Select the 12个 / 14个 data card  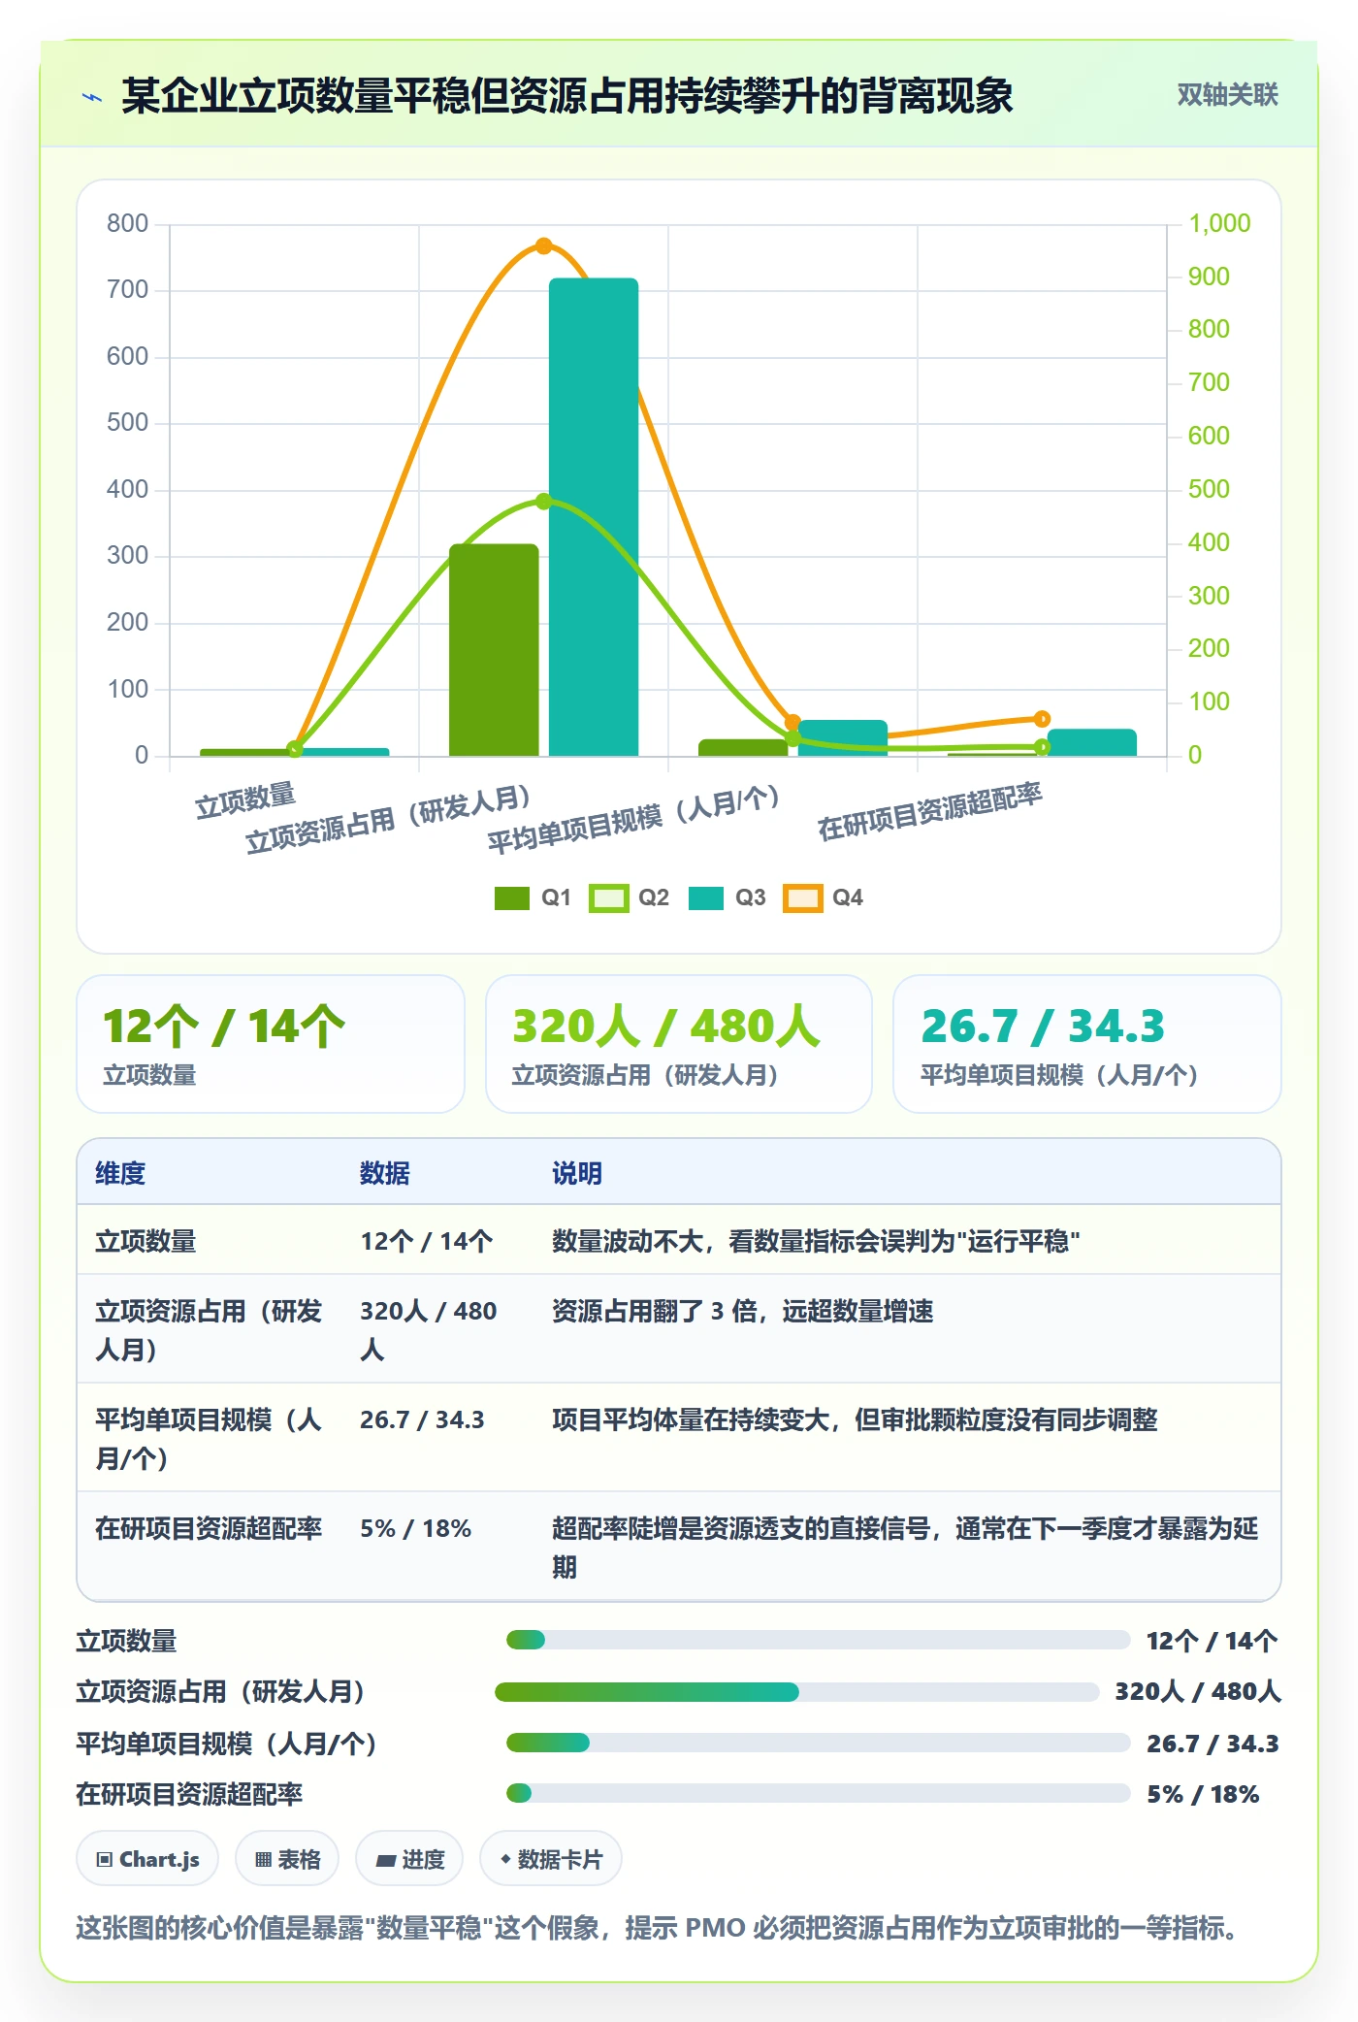pyautogui.click(x=271, y=1044)
